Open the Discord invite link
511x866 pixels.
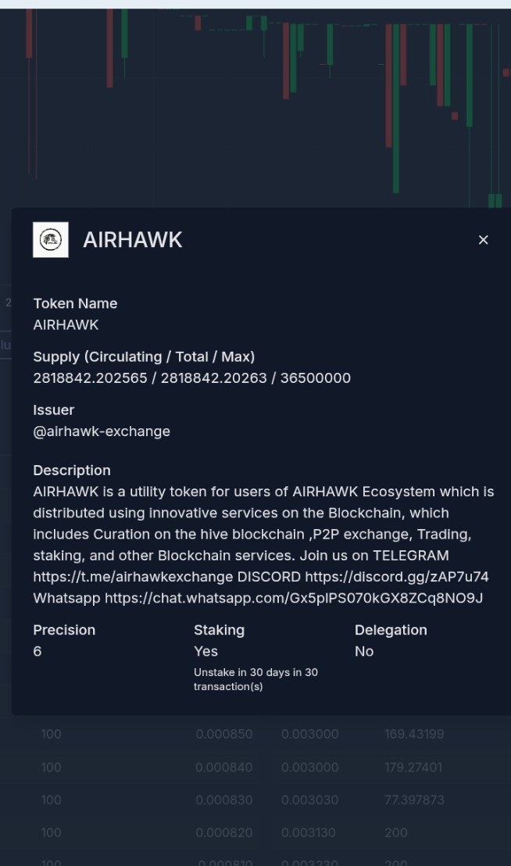coord(397,577)
